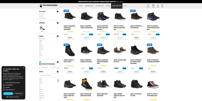Screen dimensions: 202x101
Task: Open Basket Alpinestars CR-X Goretex product title
Action: click(136, 62)
